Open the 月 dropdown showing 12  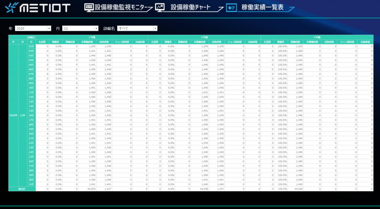[x=80, y=28]
